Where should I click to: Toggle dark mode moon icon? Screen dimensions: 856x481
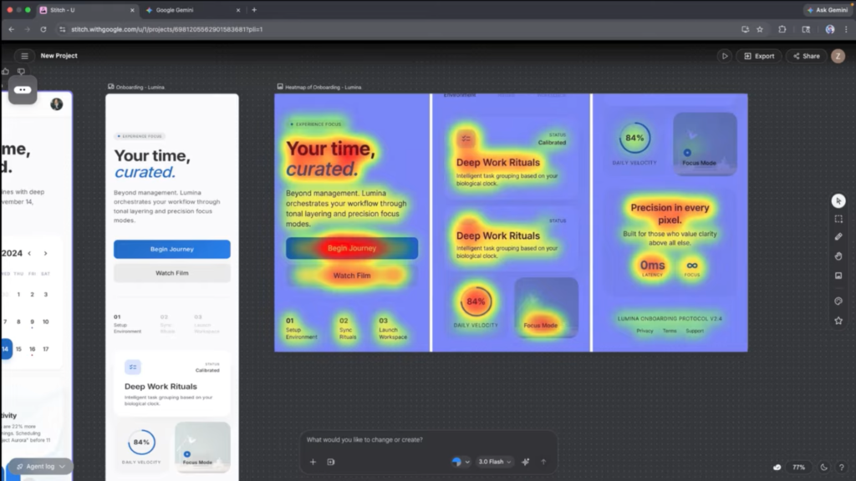click(x=823, y=468)
